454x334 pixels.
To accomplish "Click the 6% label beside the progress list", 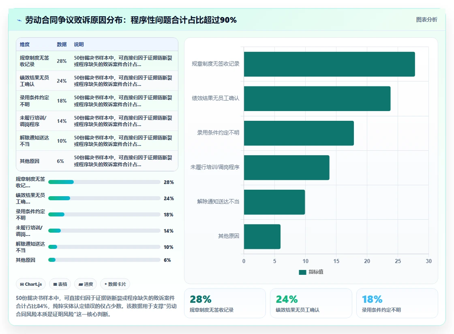I will coord(167,260).
